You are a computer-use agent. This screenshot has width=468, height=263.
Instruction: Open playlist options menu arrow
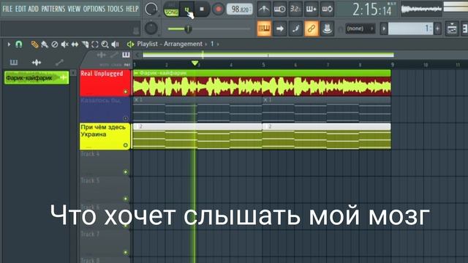coord(9,45)
